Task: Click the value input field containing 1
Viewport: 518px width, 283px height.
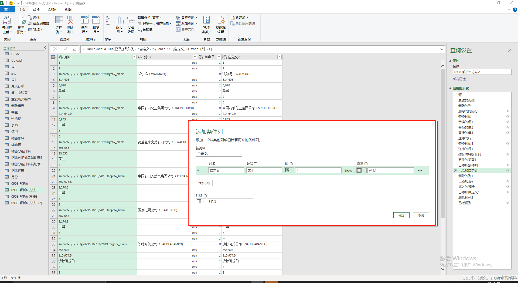Action: [318, 171]
